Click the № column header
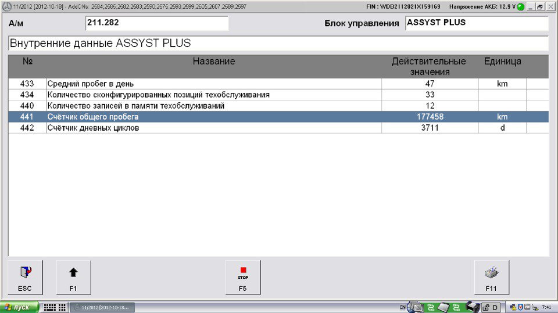558x313 pixels. [27, 61]
